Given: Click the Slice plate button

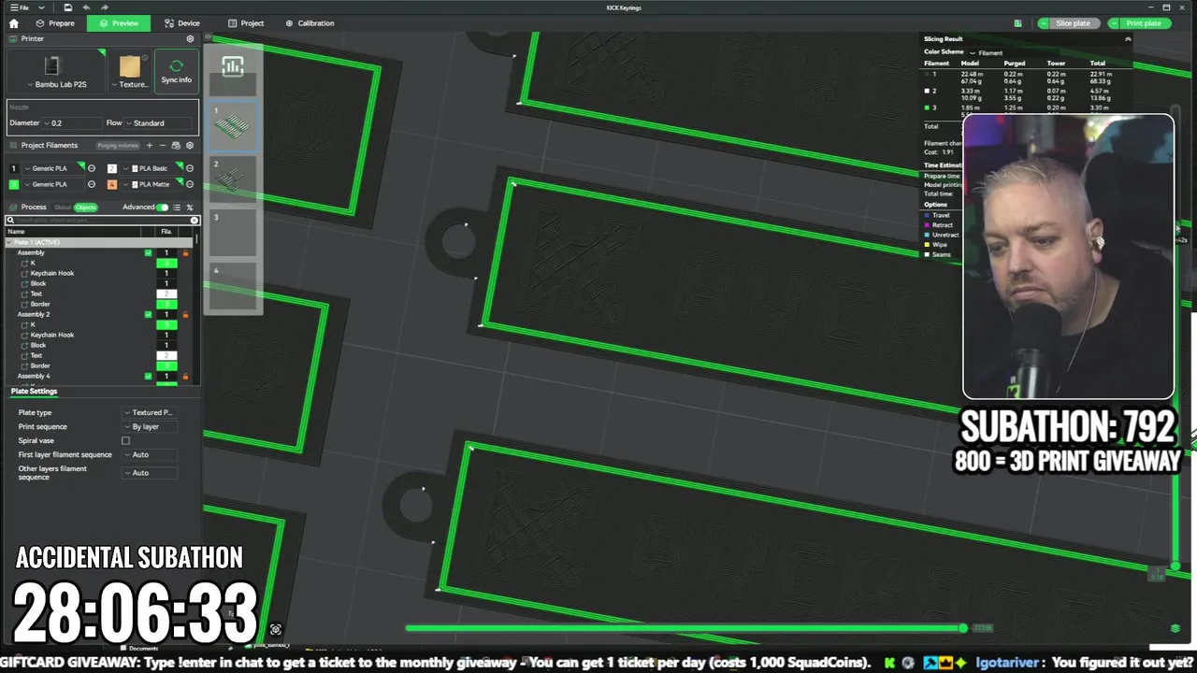Looking at the screenshot, I should (x=1073, y=23).
